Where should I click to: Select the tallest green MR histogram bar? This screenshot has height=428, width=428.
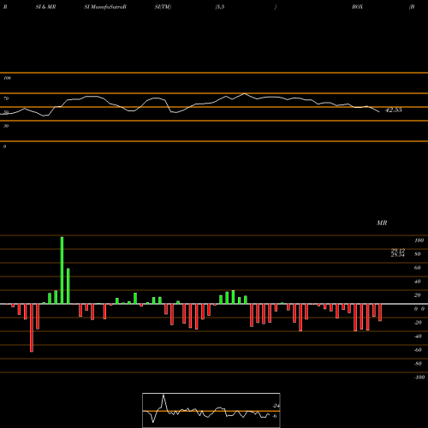tap(62, 270)
